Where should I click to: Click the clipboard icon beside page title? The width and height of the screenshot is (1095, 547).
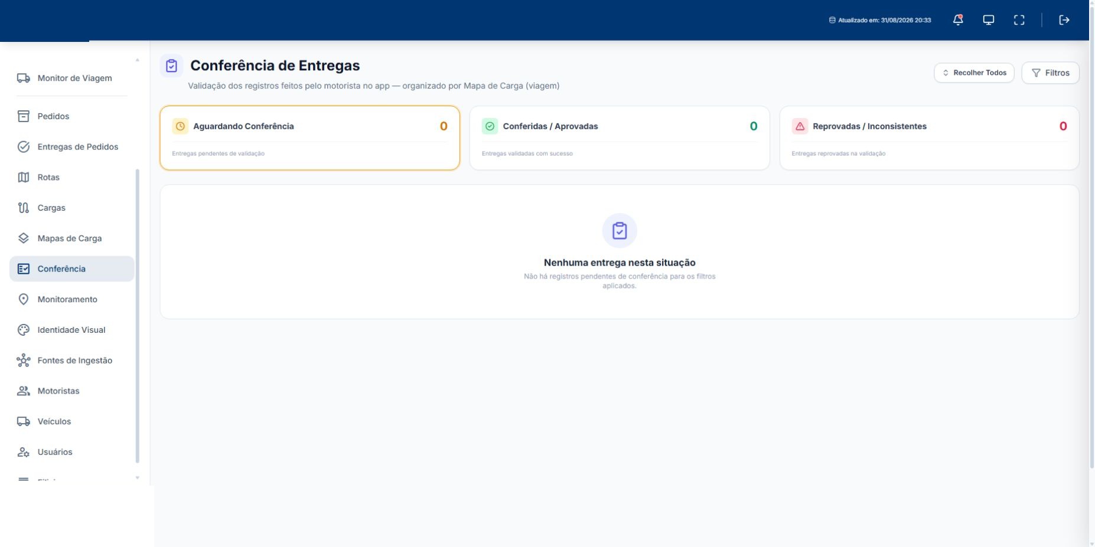(171, 66)
